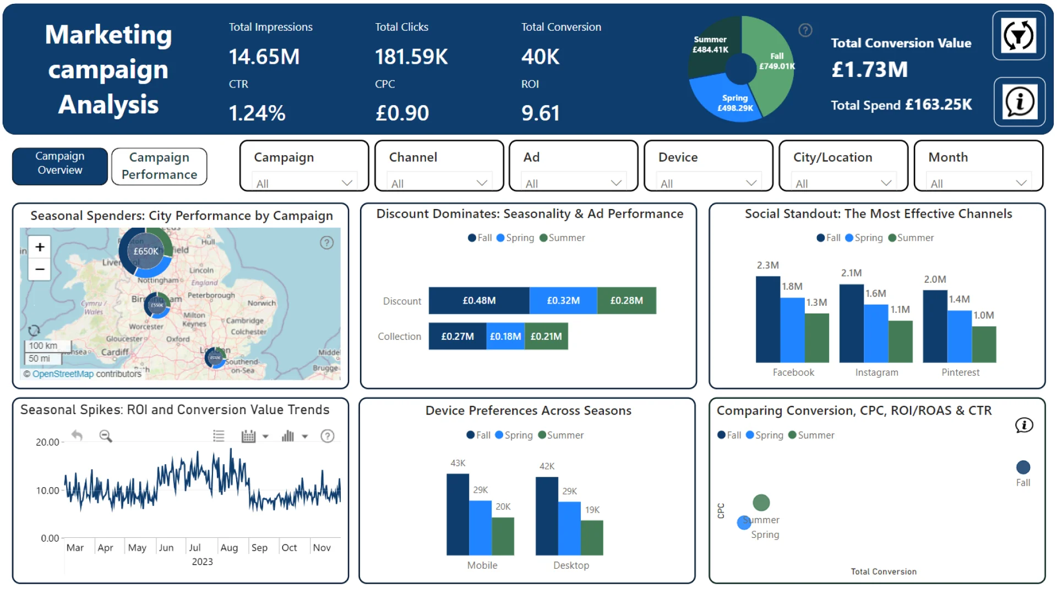Click the zoom-out magnifier in trend chart
The height and width of the screenshot is (594, 1057).
[x=106, y=436]
